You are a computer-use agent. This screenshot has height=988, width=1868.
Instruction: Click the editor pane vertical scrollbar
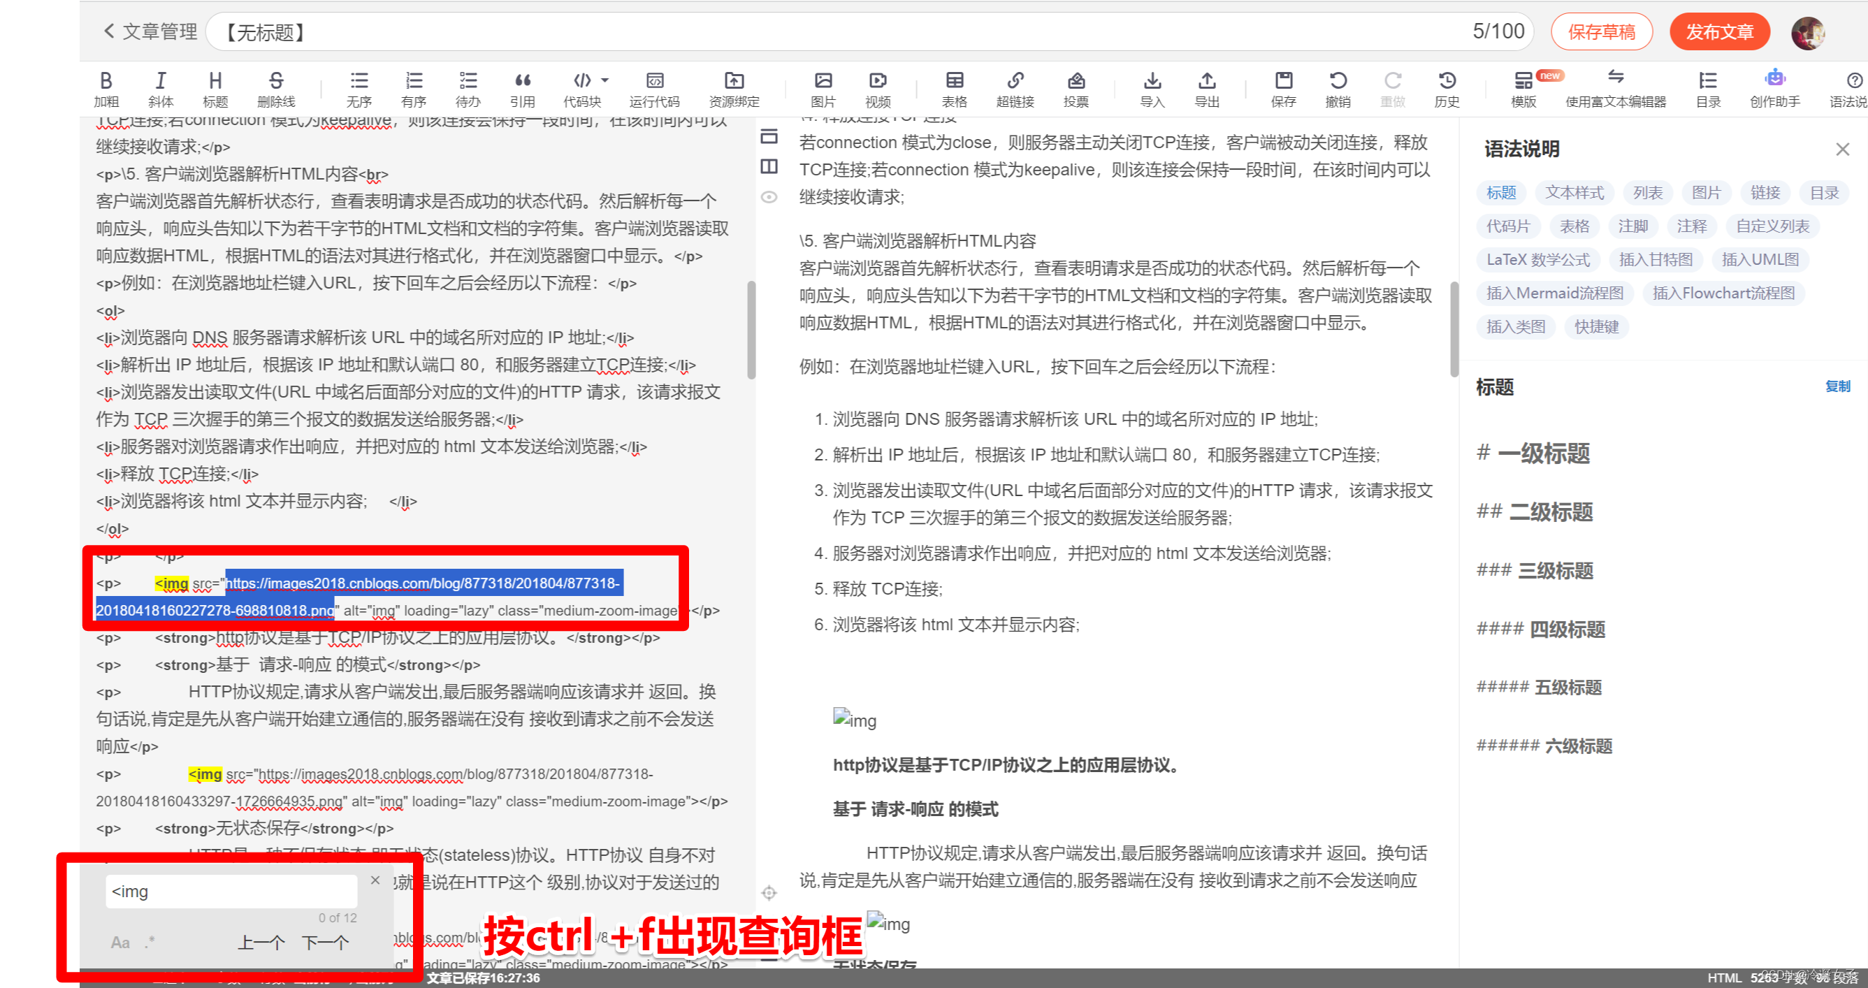[751, 330]
